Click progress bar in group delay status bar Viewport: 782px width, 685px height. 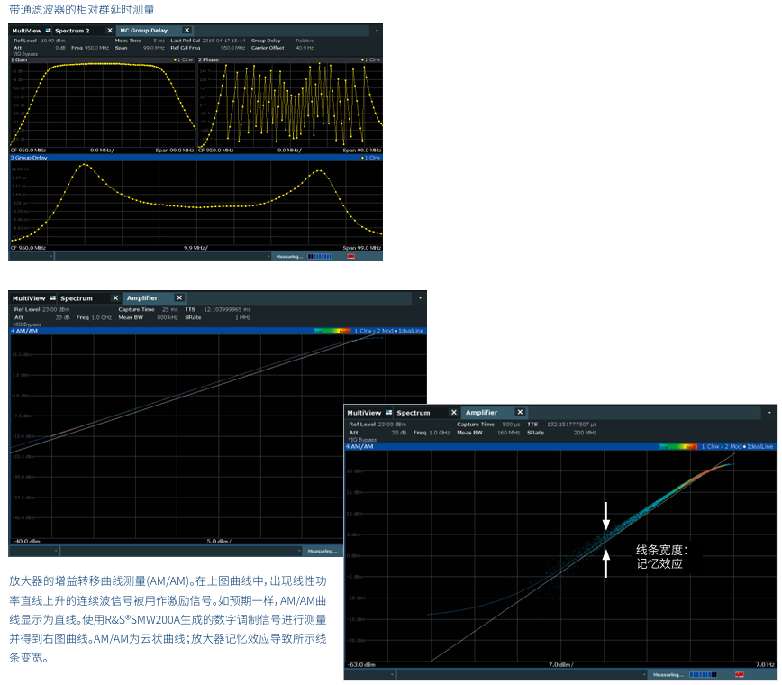coord(320,256)
